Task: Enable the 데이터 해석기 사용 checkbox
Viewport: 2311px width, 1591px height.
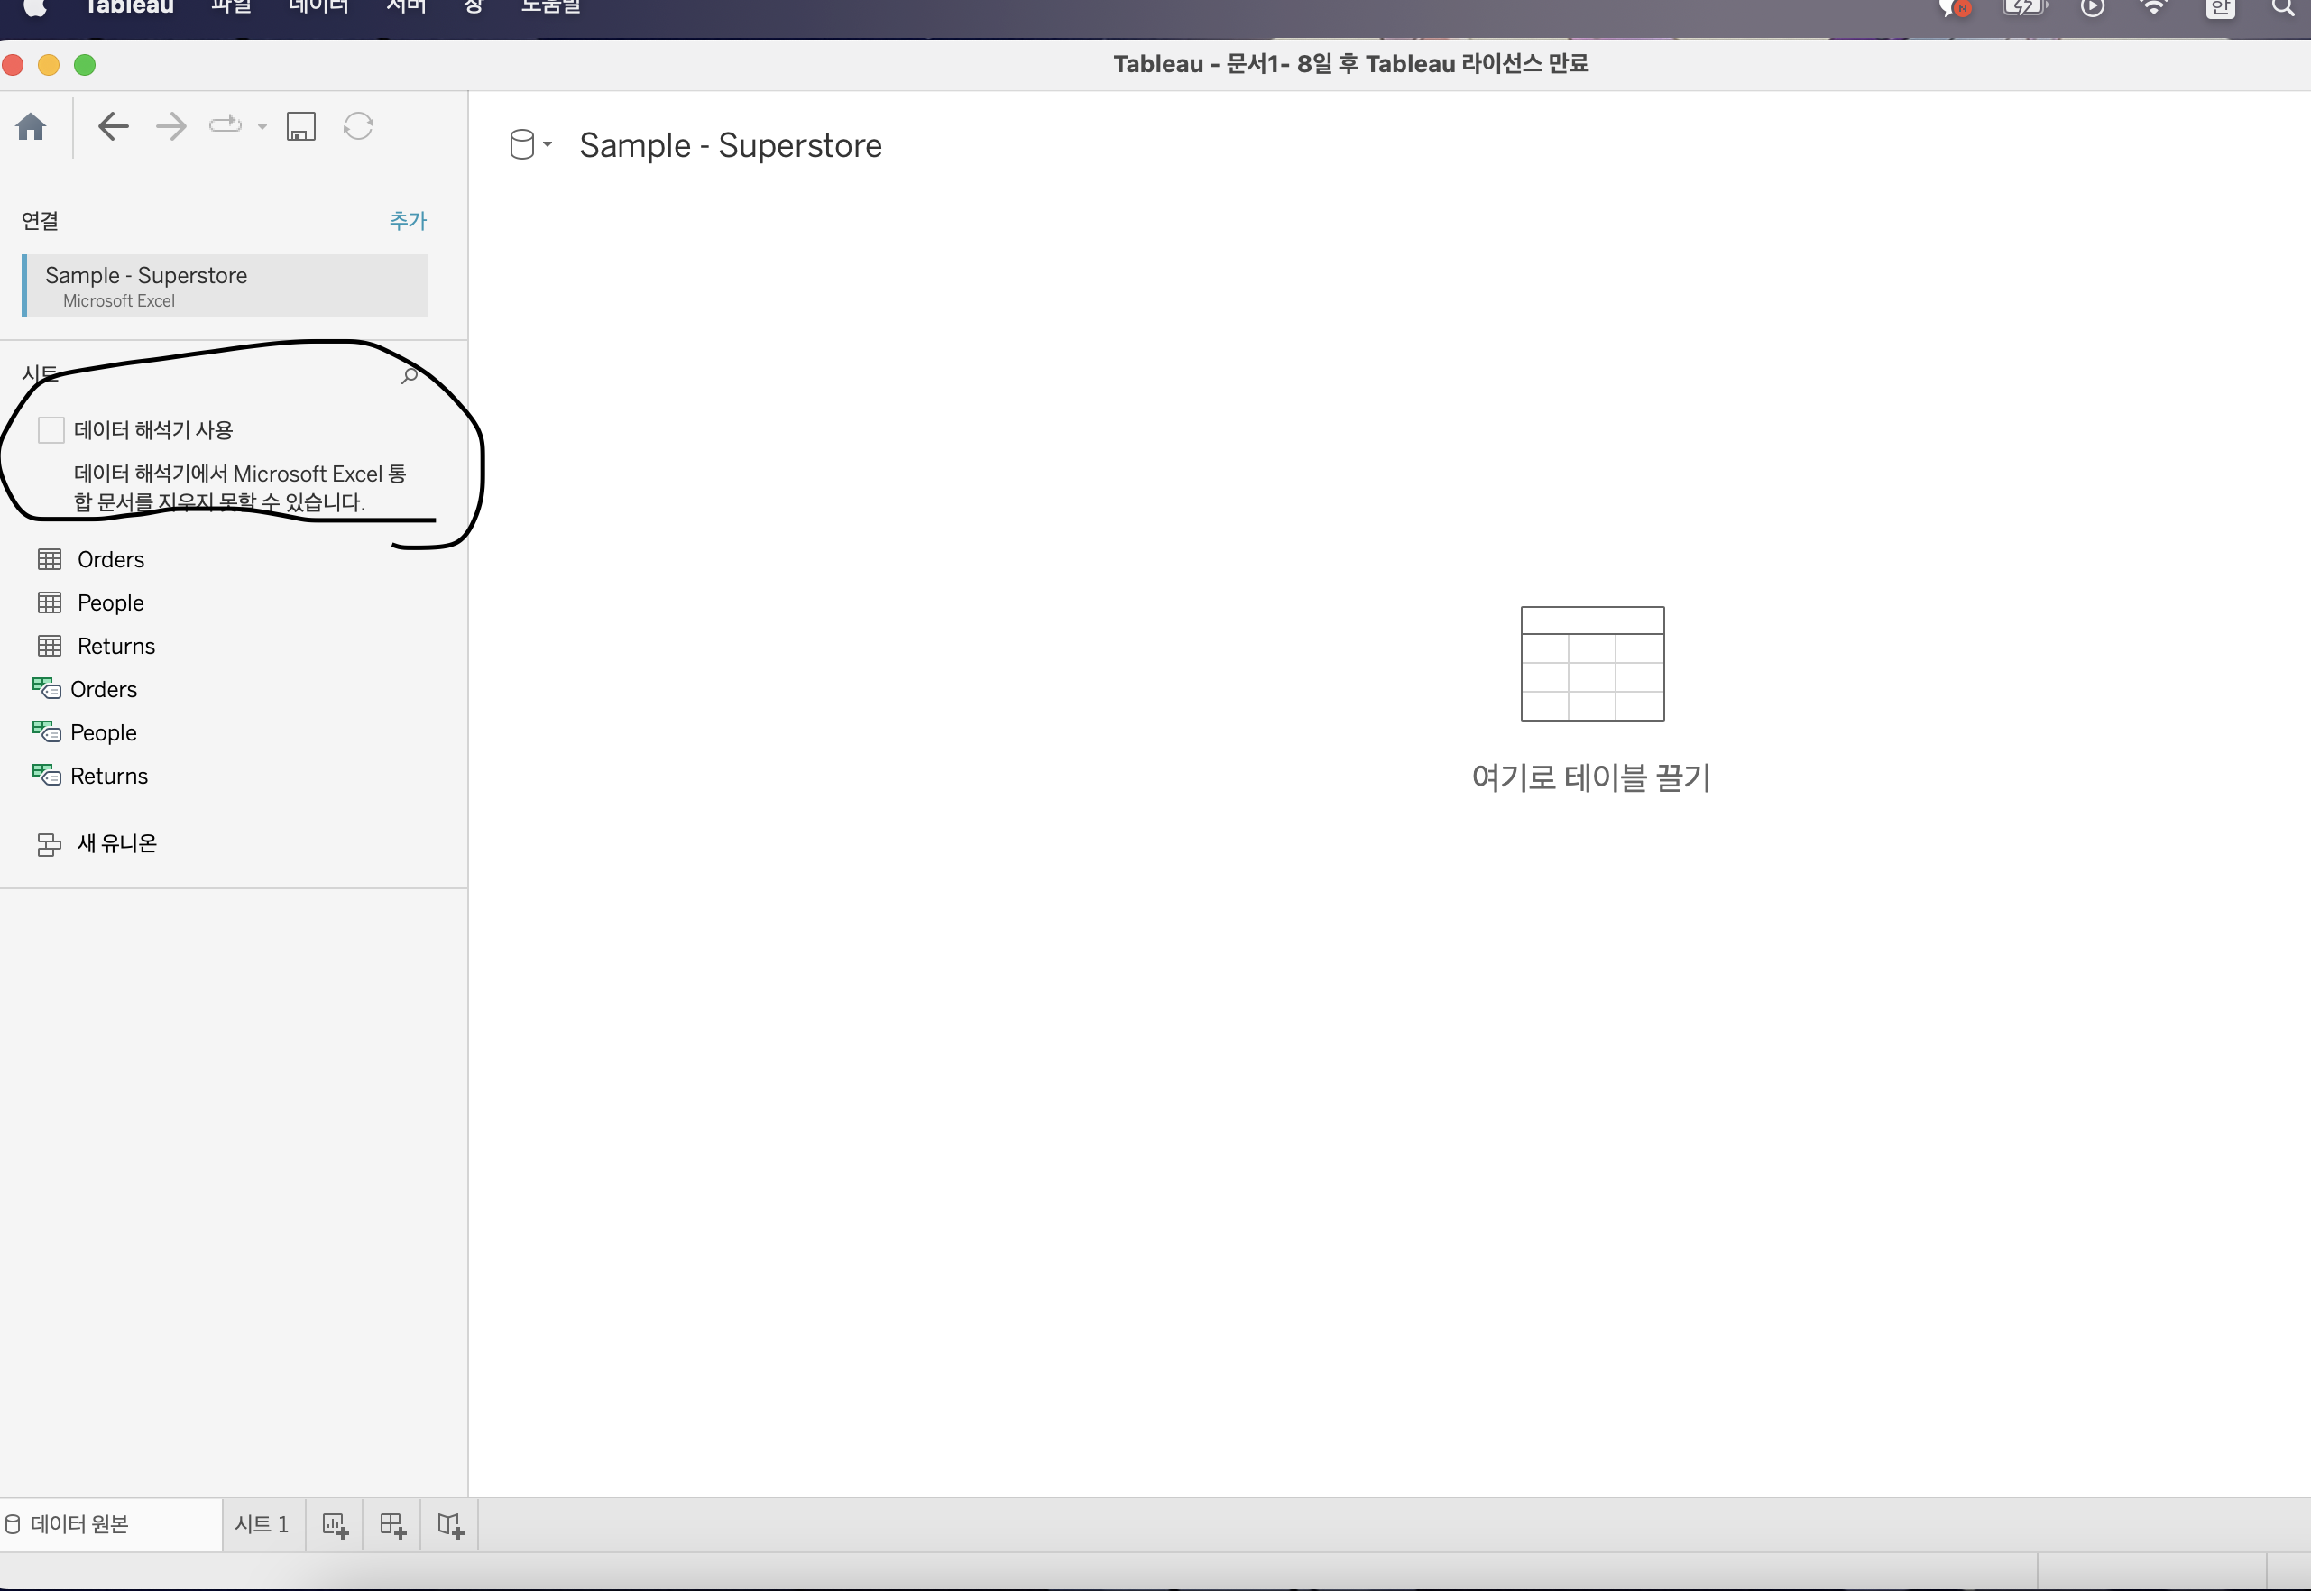Action: pyautogui.click(x=51, y=429)
